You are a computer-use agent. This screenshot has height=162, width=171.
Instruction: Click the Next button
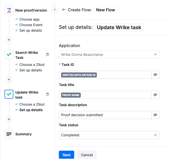click(x=67, y=155)
